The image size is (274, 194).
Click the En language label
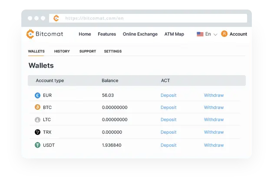208,34
